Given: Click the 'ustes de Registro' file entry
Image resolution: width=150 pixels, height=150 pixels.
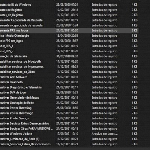Looking at the screenshot, I should [x=11, y=10].
